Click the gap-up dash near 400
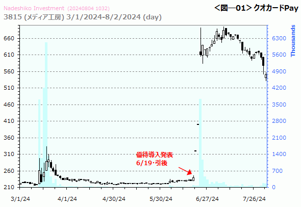 [x=198, y=124]
